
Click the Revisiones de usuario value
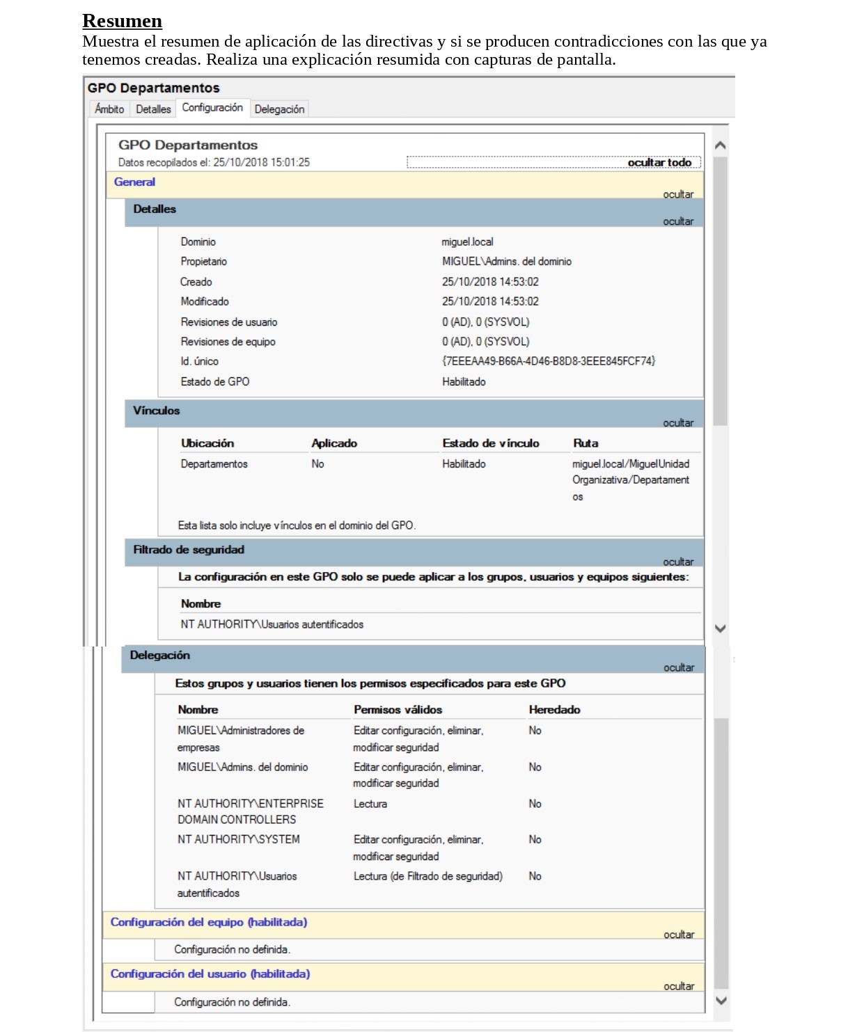pos(485,322)
